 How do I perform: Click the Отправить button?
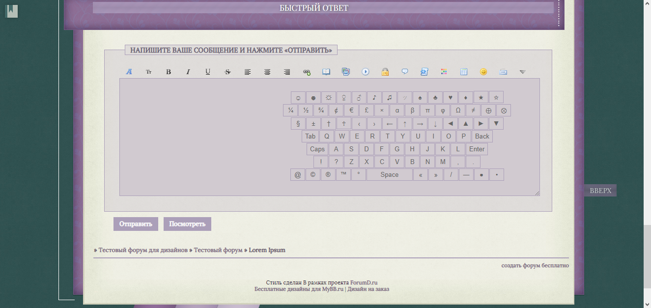(136, 224)
